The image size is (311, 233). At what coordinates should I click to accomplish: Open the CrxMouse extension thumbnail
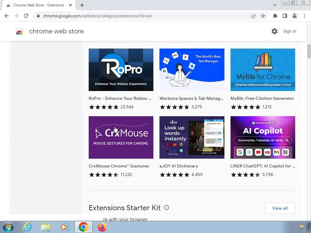121,137
